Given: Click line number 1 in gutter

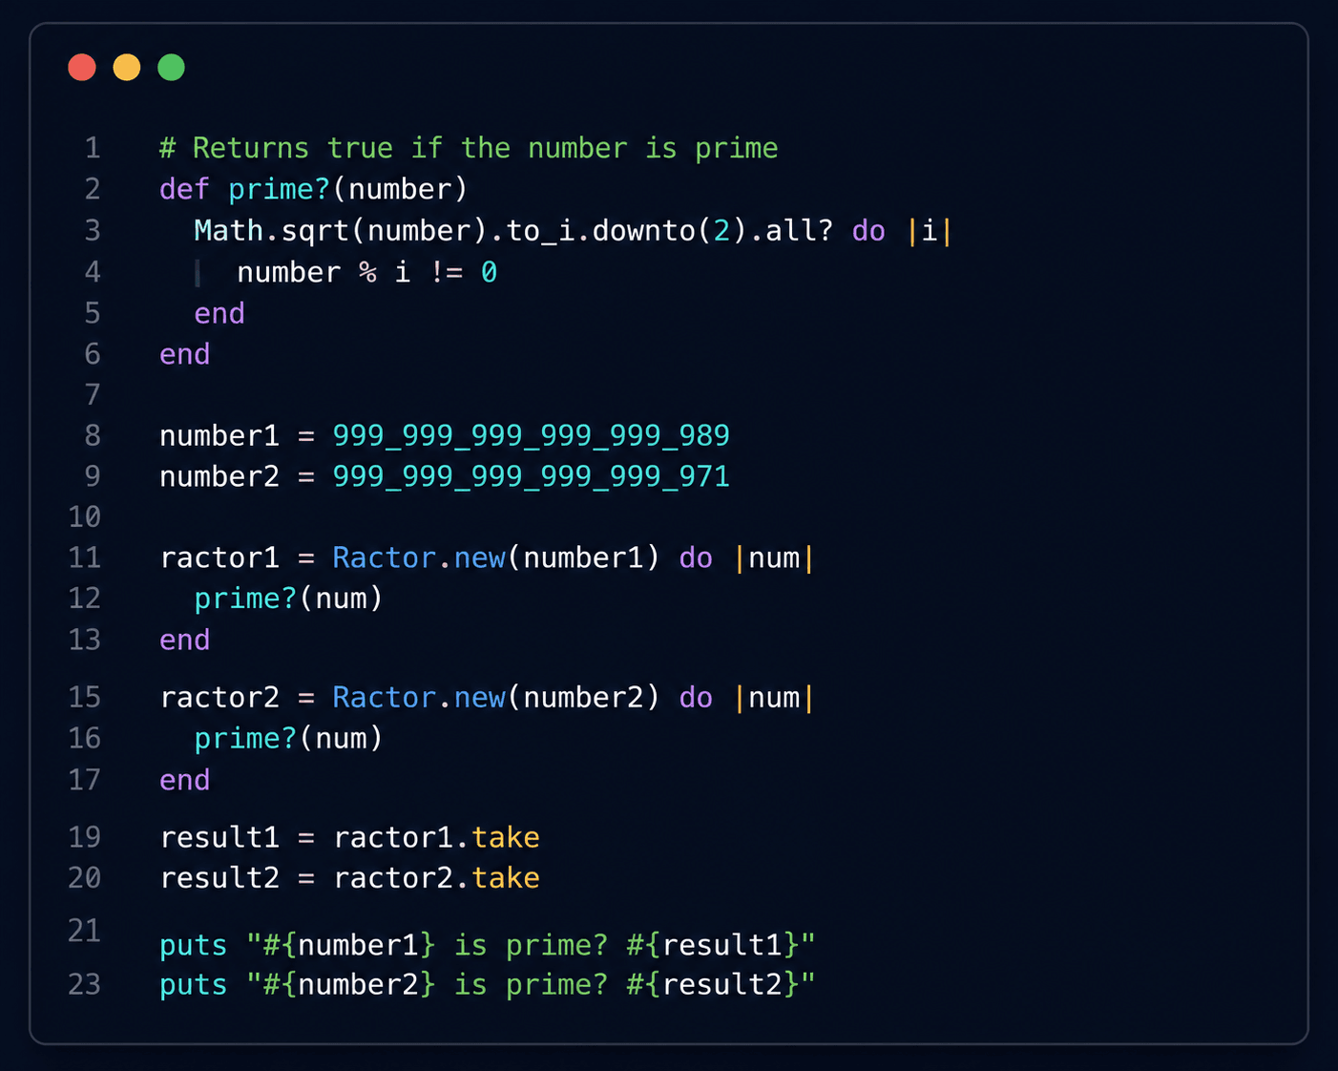Looking at the screenshot, I should (93, 148).
